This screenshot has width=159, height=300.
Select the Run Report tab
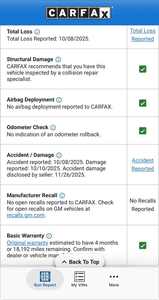point(45,279)
